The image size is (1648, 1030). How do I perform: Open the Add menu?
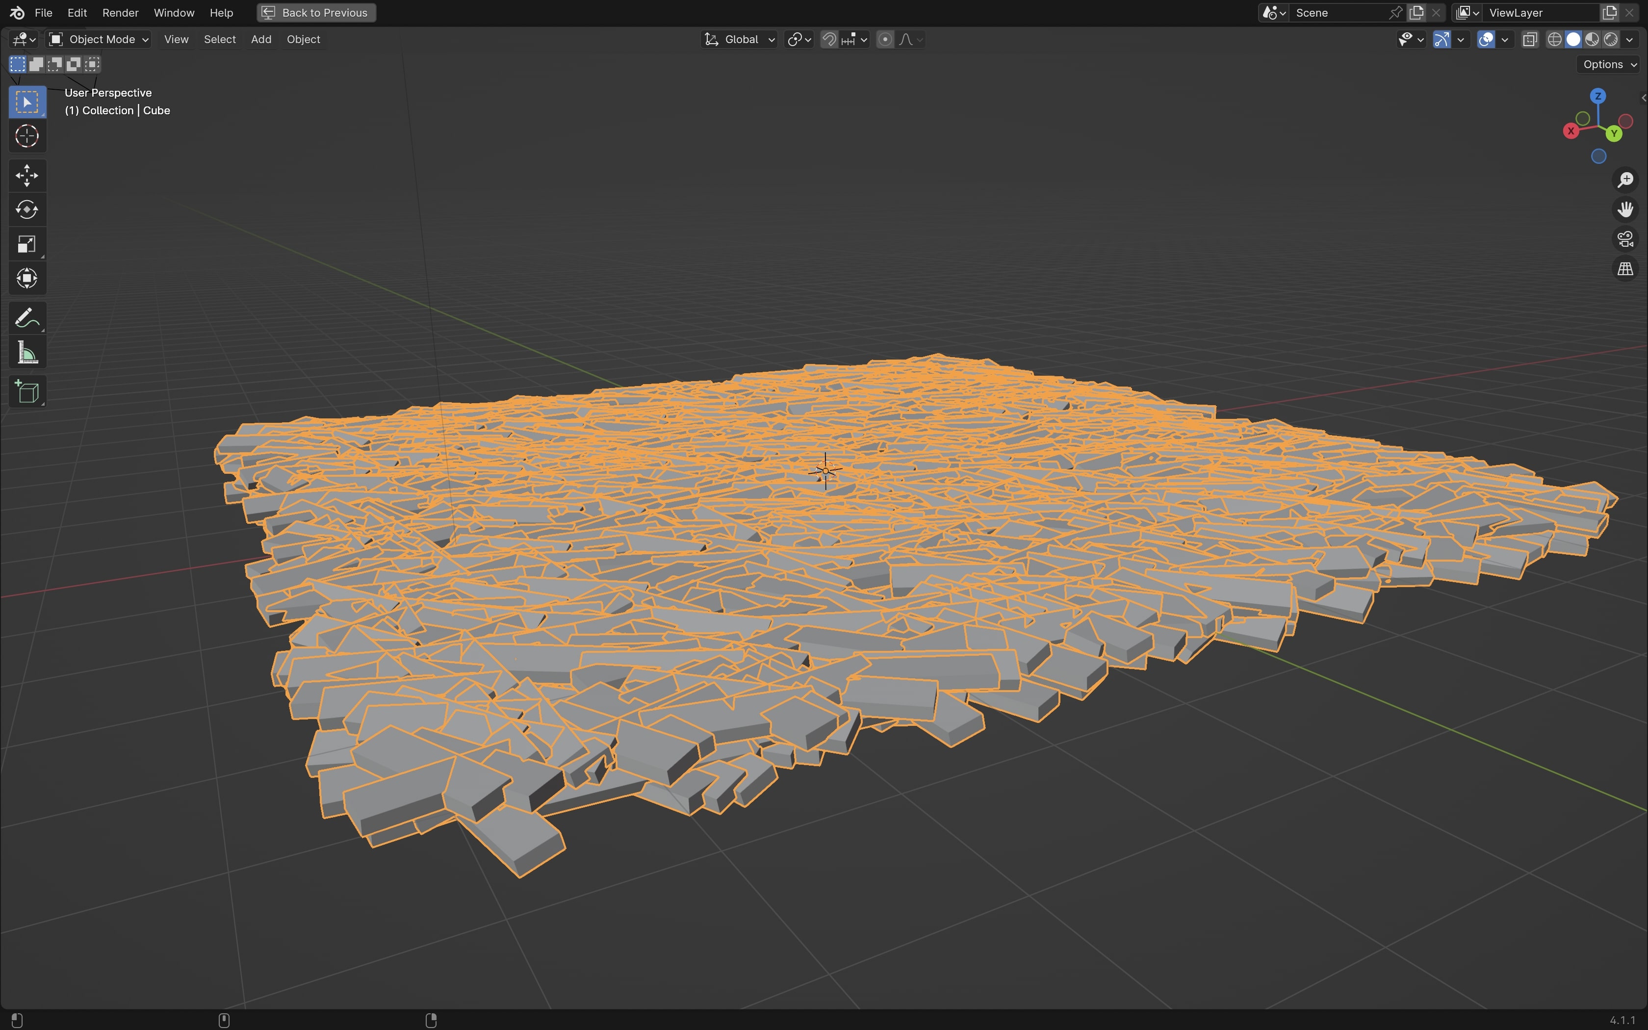click(261, 40)
